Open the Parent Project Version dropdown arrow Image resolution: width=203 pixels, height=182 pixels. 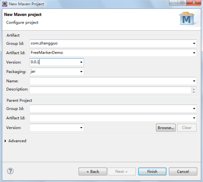click(x=81, y=127)
